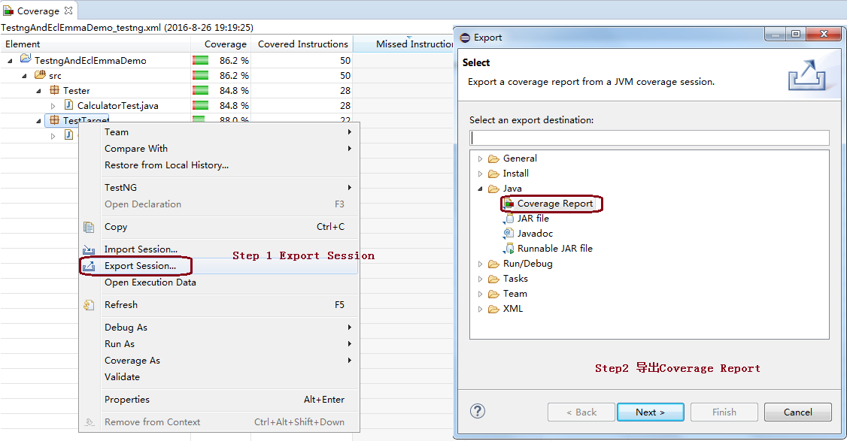847x441 pixels.
Task: Click the Next button
Action: click(651, 412)
